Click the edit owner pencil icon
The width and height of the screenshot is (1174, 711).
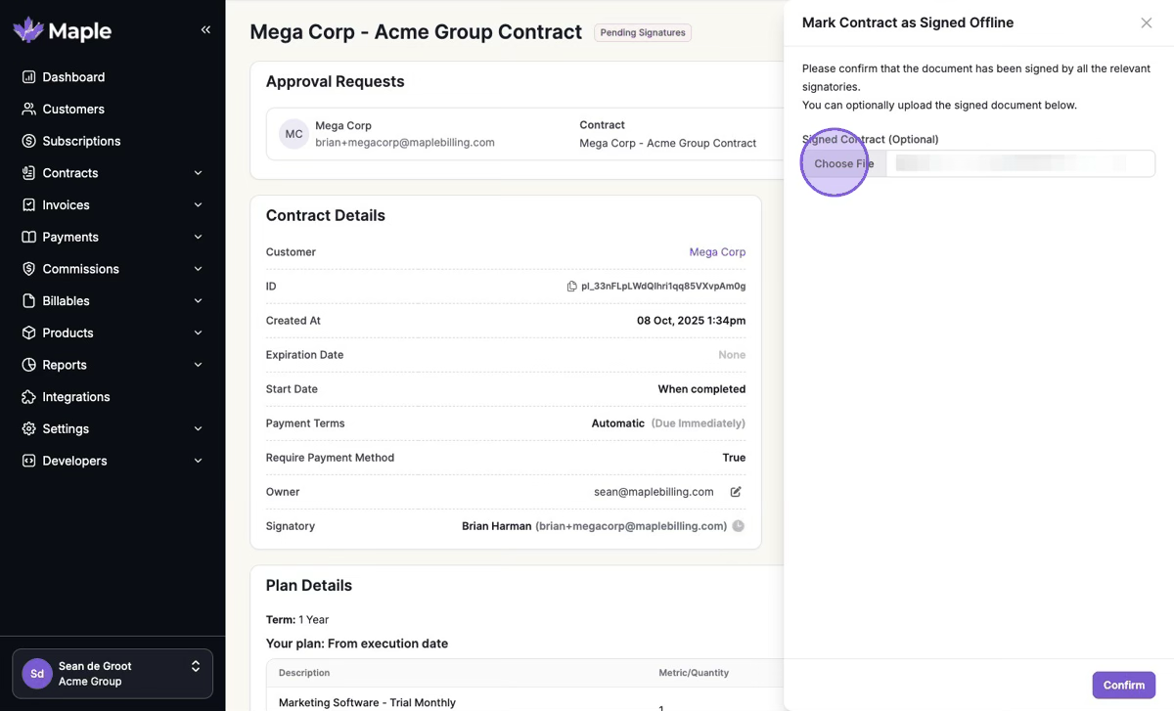(736, 492)
